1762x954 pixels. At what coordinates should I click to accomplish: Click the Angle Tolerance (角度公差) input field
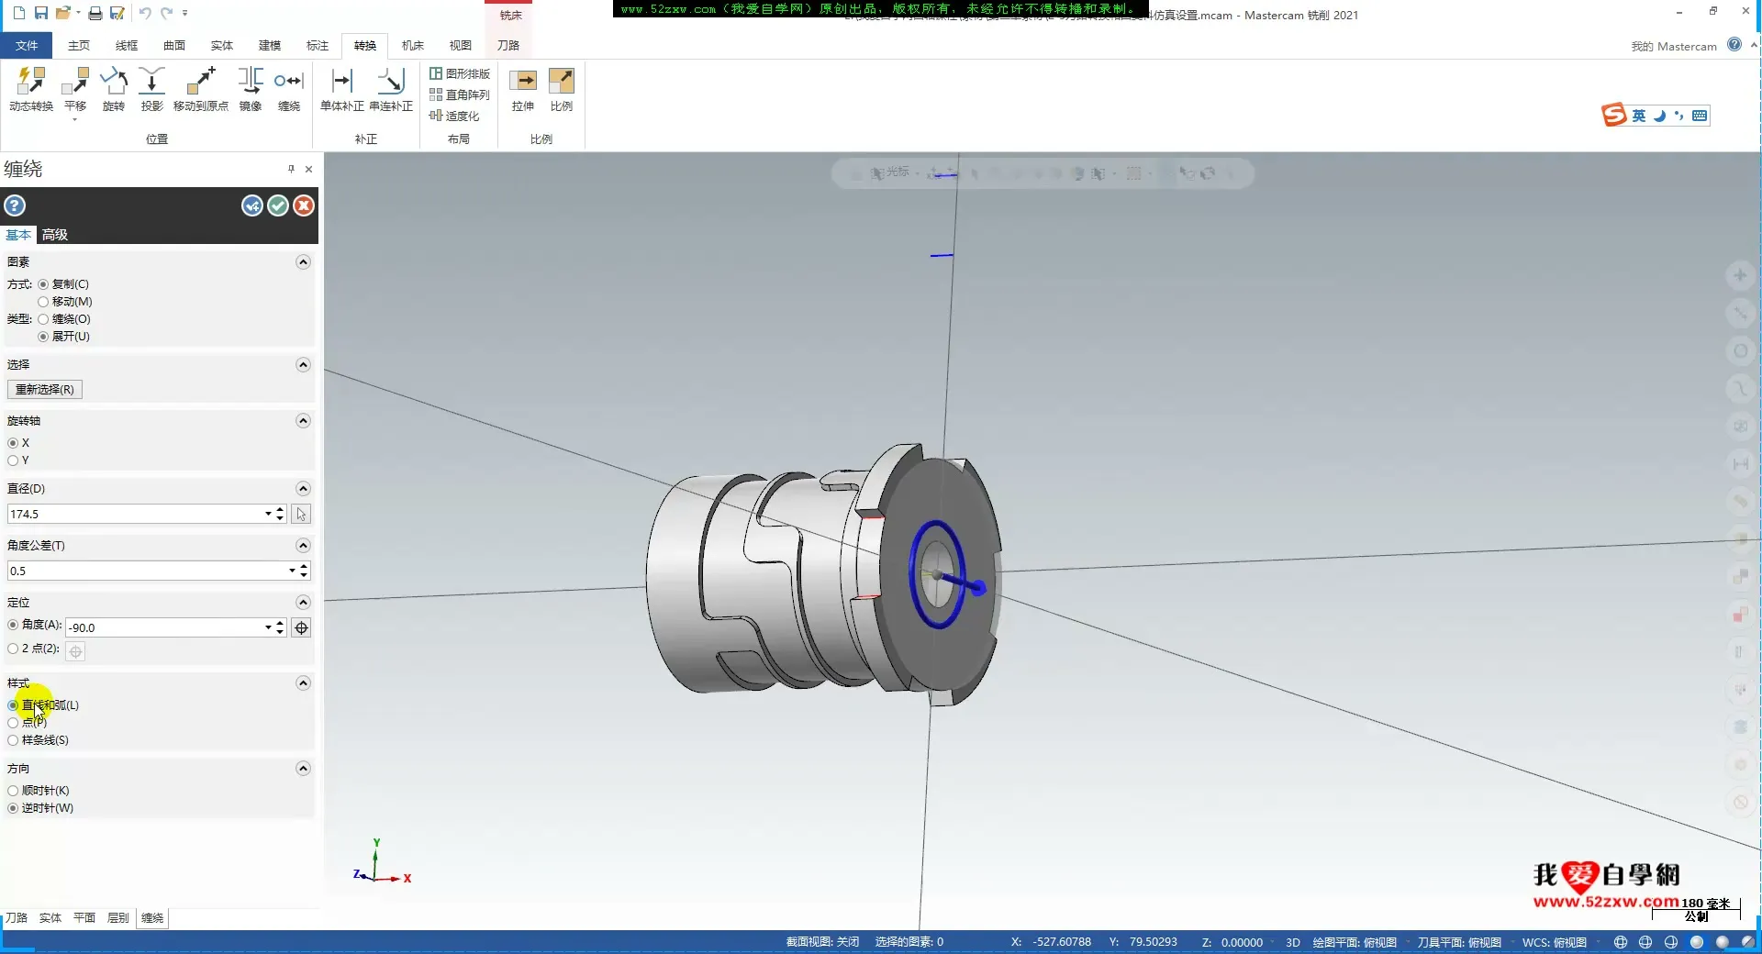pyautogui.click(x=147, y=571)
